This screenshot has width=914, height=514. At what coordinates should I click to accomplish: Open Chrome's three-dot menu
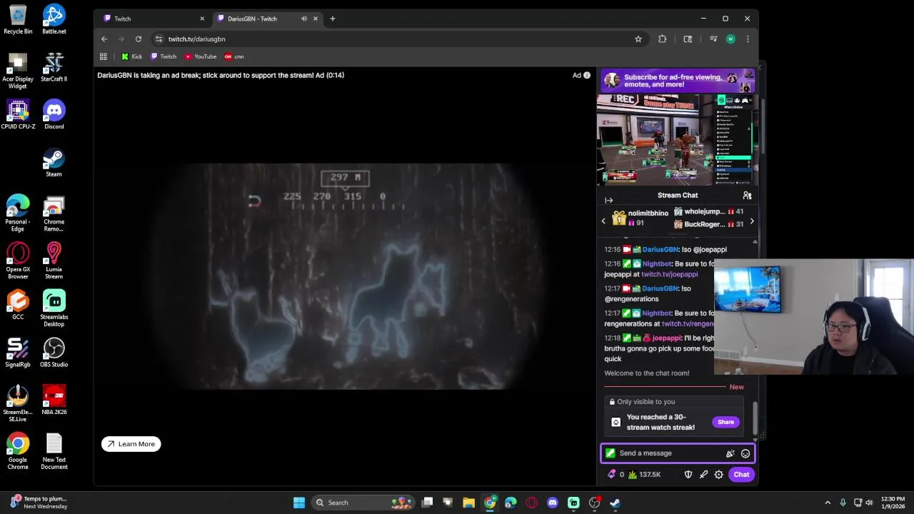[x=748, y=39]
